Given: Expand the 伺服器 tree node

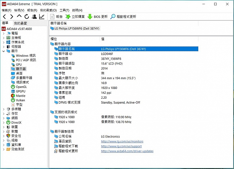Looking at the screenshot, I should [x=4, y=47].
